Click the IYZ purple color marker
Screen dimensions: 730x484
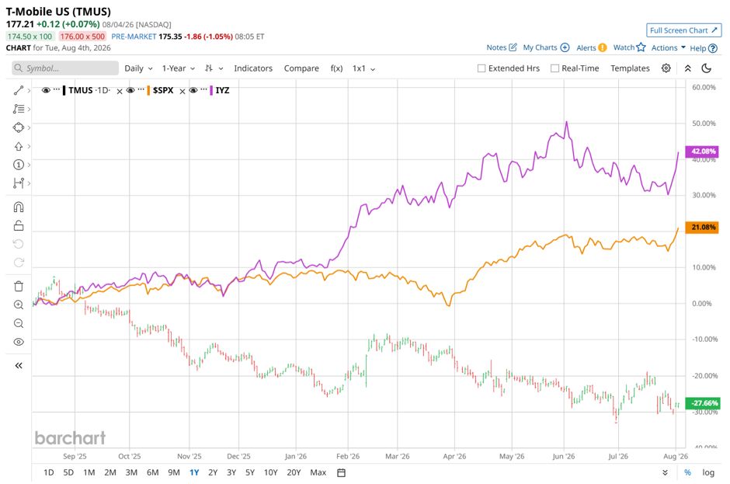tap(211, 90)
